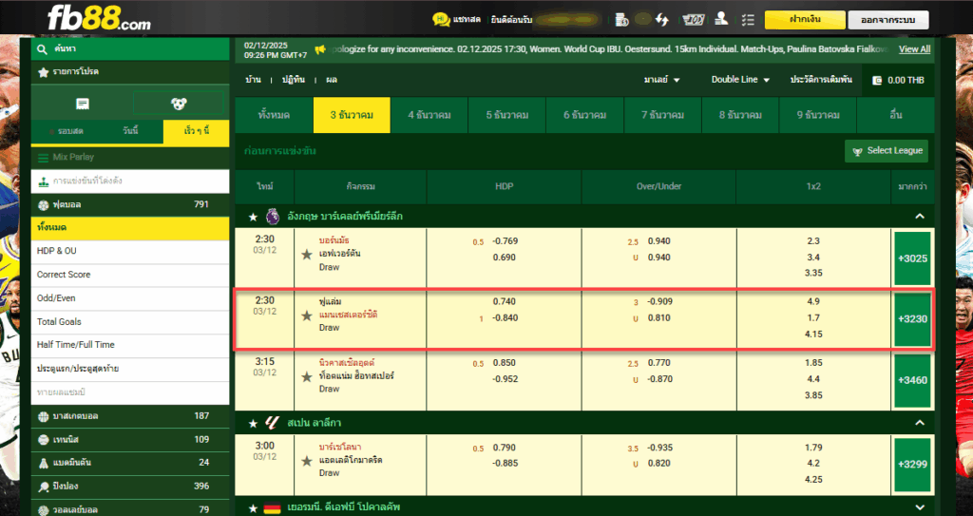Screen dimensions: 973x516
Task: Select the sports balls icon in sidebar
Action: click(179, 104)
